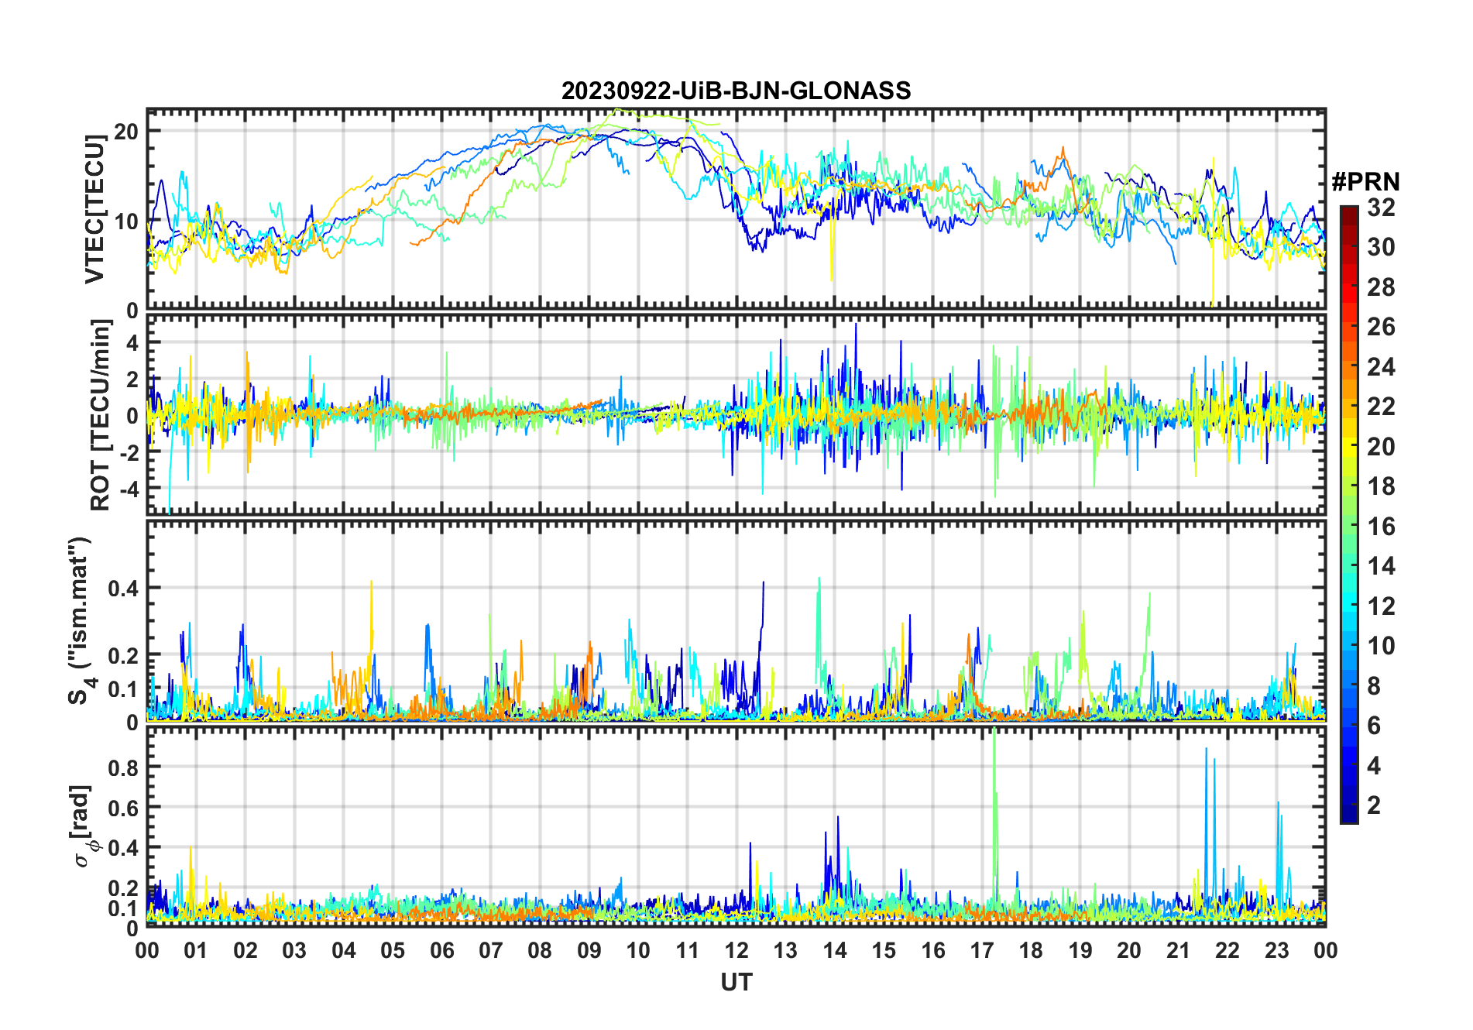Click the ROT [TECU/min] y-axis label
The width and height of the screenshot is (1473, 1030).
coord(100,415)
